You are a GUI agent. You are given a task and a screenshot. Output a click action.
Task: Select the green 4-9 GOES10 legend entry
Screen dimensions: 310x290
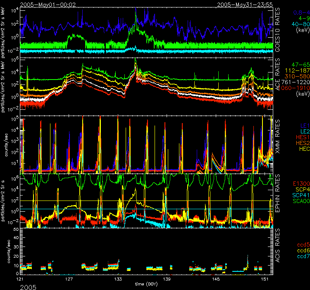[x=302, y=19]
